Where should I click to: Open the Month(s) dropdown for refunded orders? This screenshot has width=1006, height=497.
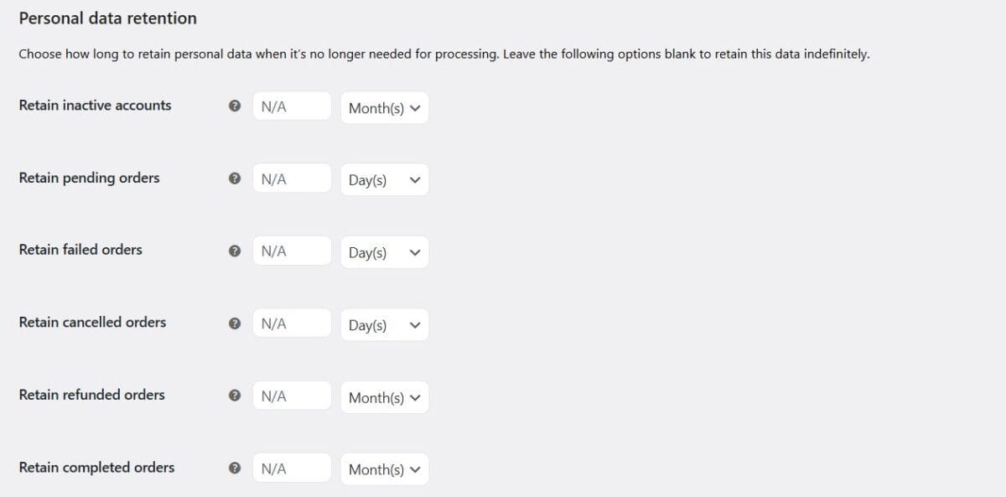click(384, 397)
